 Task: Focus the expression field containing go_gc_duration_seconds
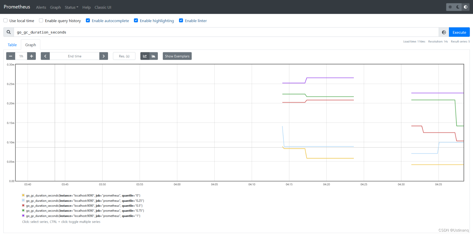pos(226,32)
